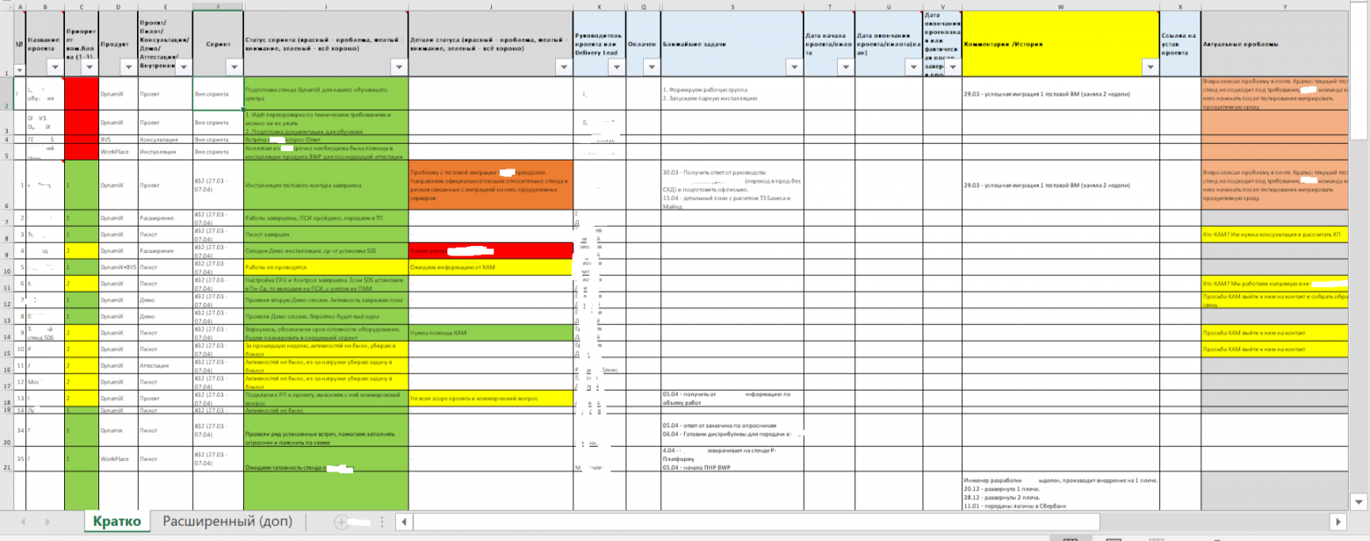Screen dimensions: 1370x541
Task: Click the select-all corner of the grid
Action: tap(6, 7)
